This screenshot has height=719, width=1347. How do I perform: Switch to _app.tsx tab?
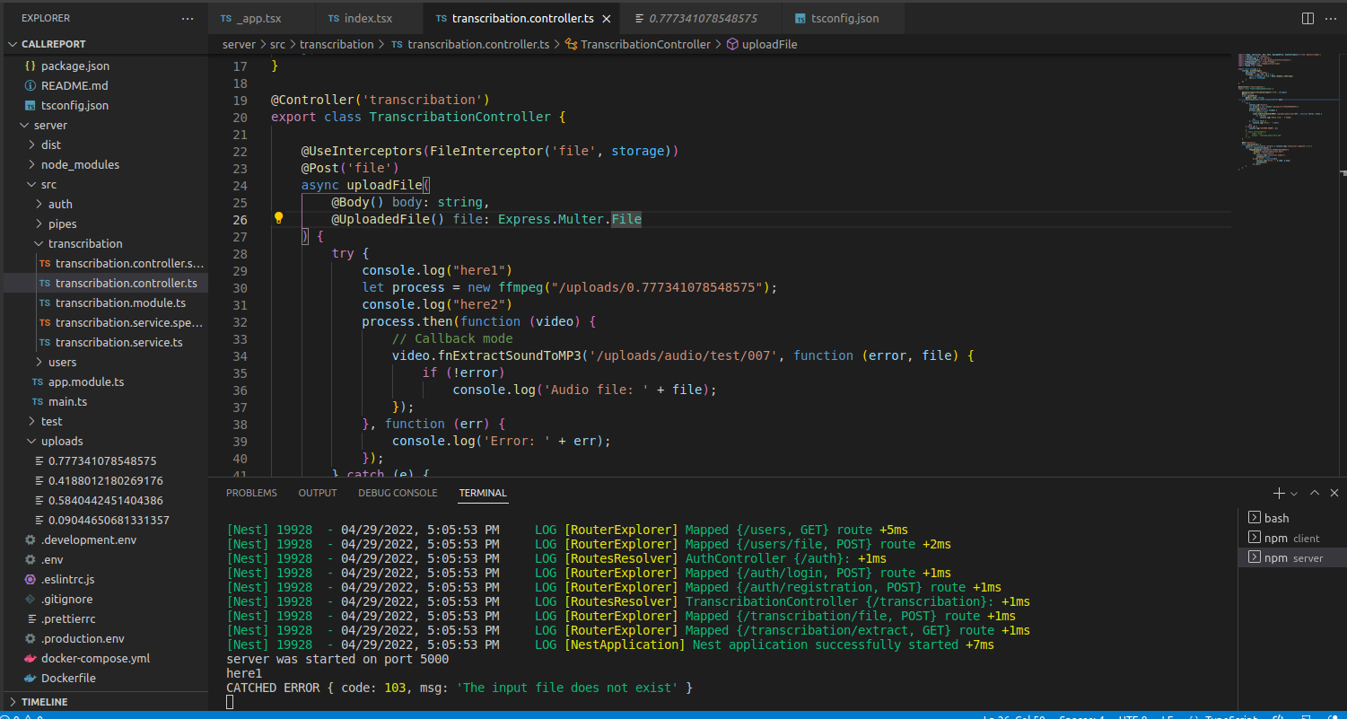(x=262, y=18)
